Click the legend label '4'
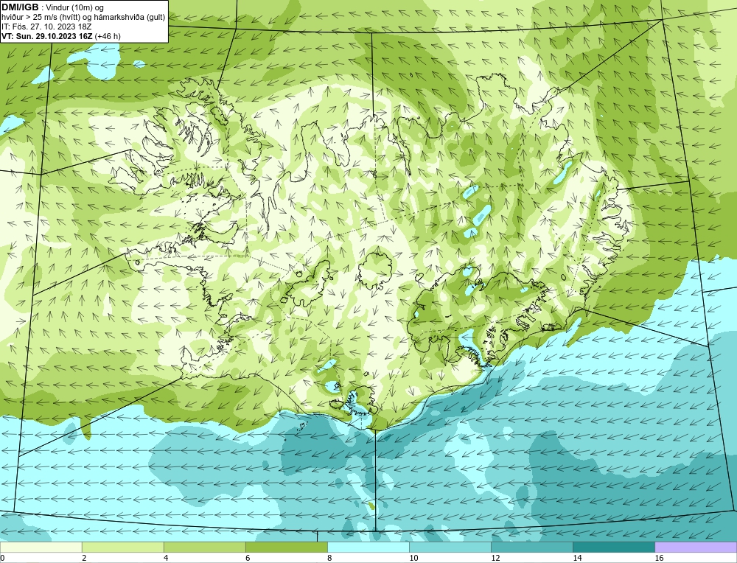Viewport: 737px width, 563px height. point(166,558)
